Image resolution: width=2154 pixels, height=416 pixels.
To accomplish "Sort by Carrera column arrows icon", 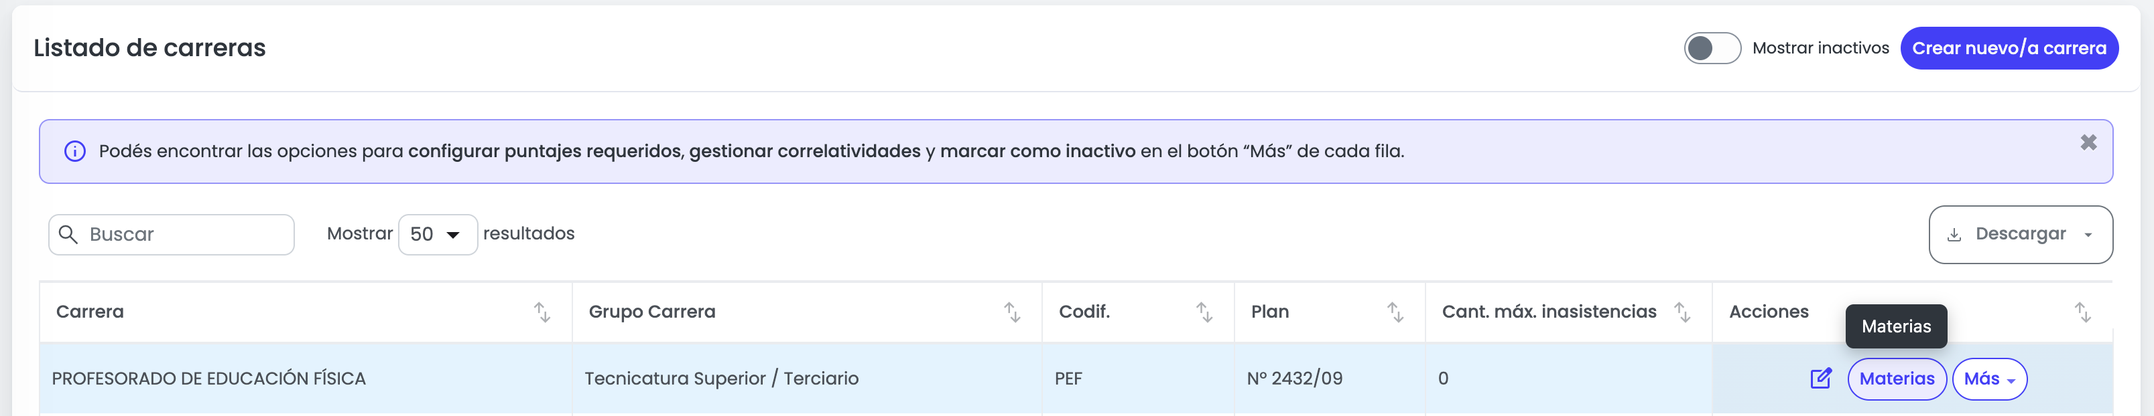I will click(542, 312).
